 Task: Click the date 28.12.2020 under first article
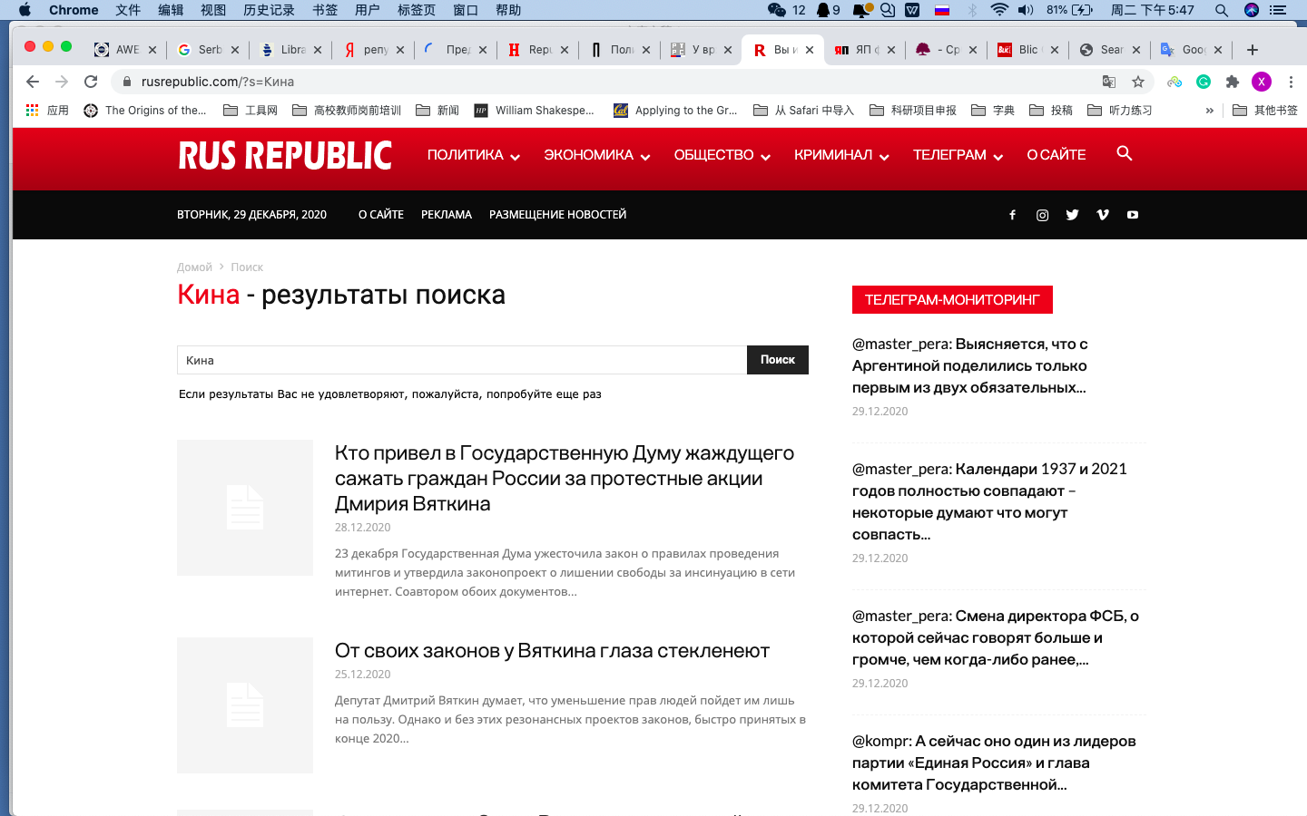[x=362, y=528]
